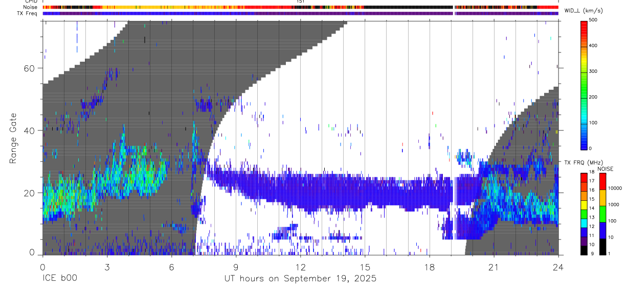Click the CPID value '151'
Image resolution: width=628 pixels, height=289 pixels.
pos(300,2)
